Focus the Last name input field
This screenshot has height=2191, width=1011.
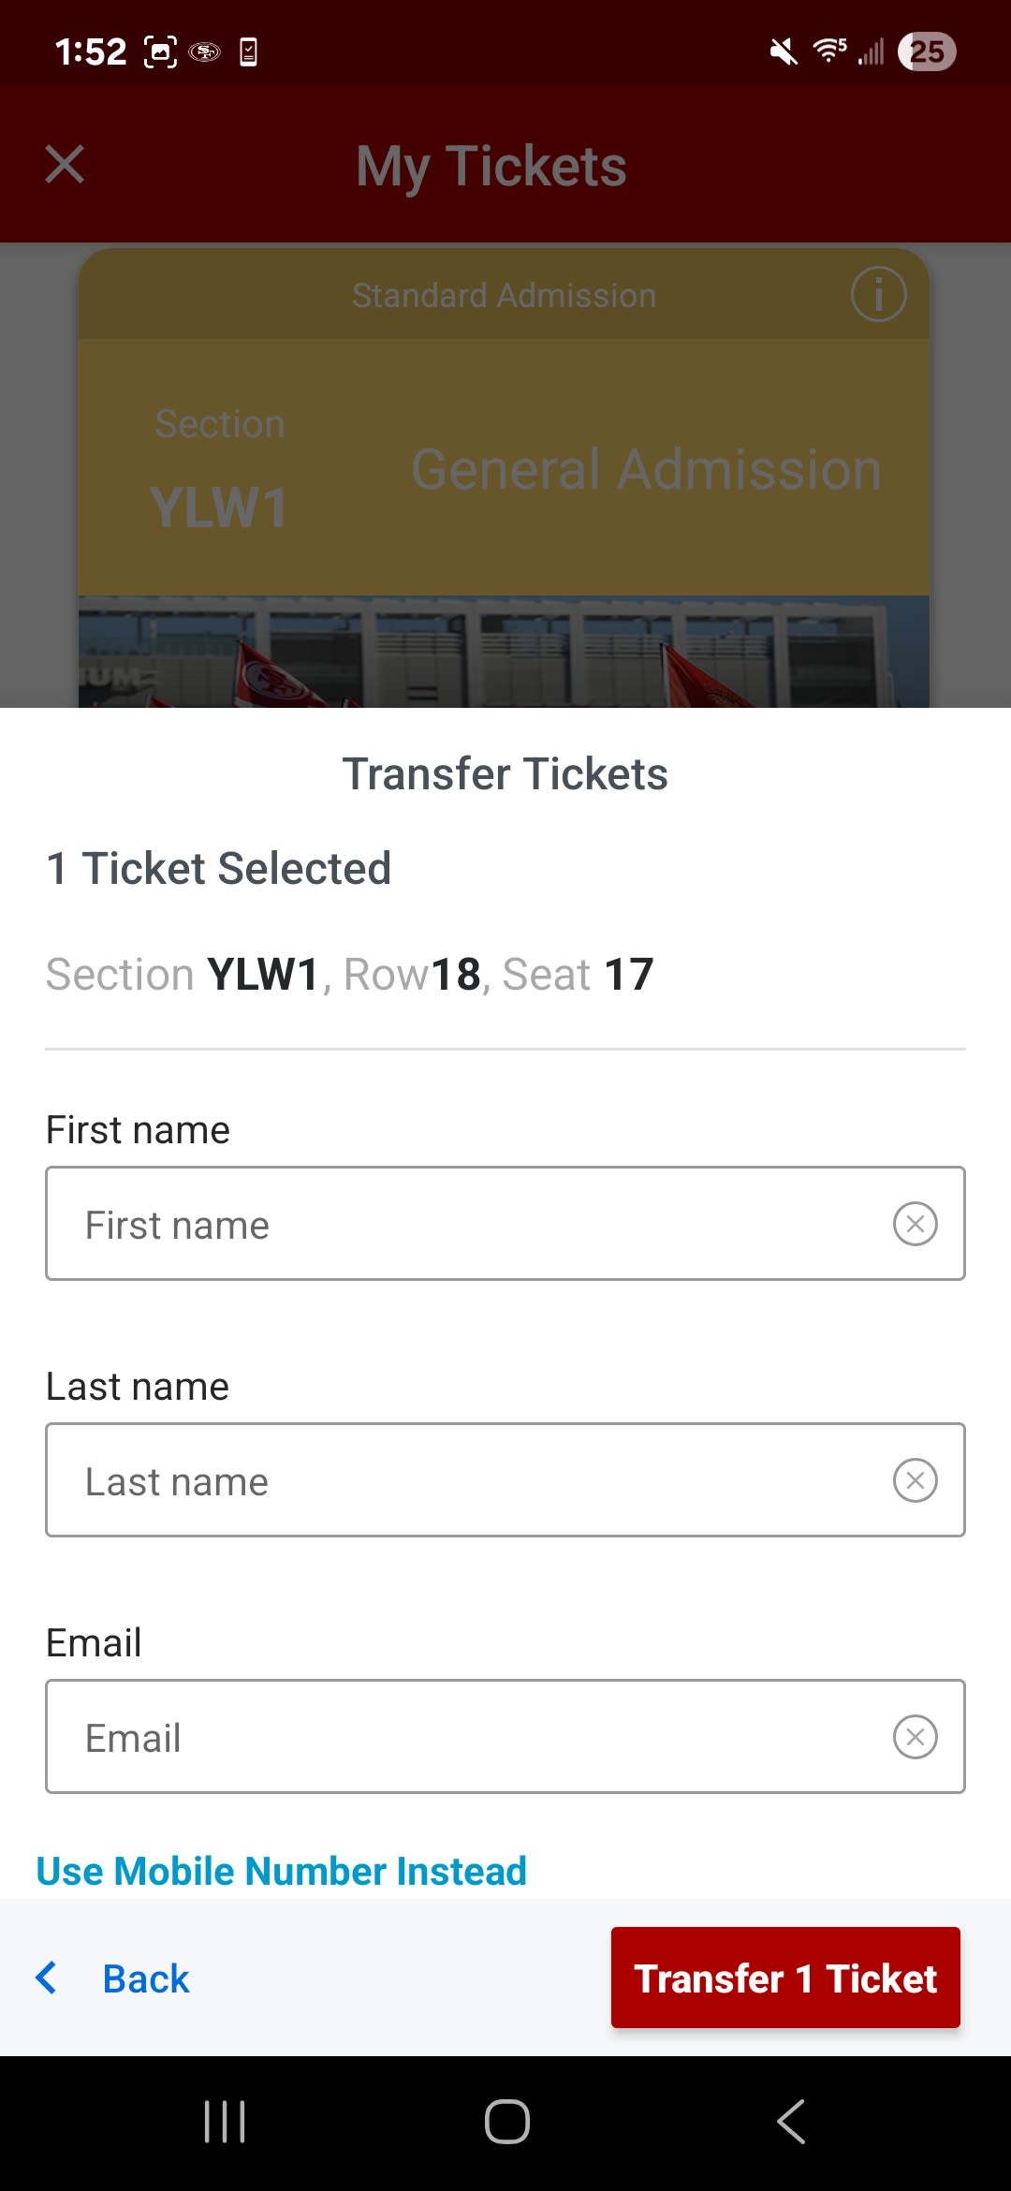(x=468, y=1480)
